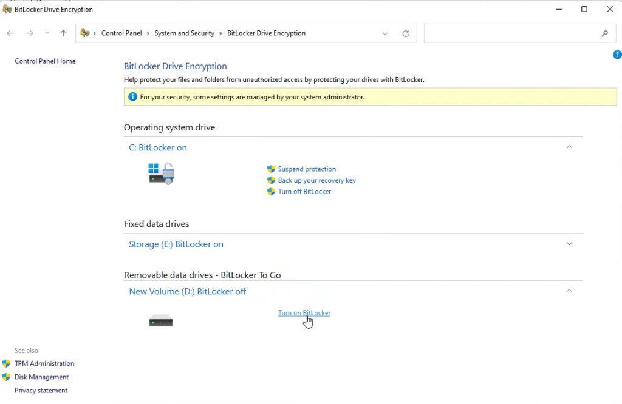Click the BitLocker icon in the address bar
The height and width of the screenshot is (404, 622).
coord(84,33)
